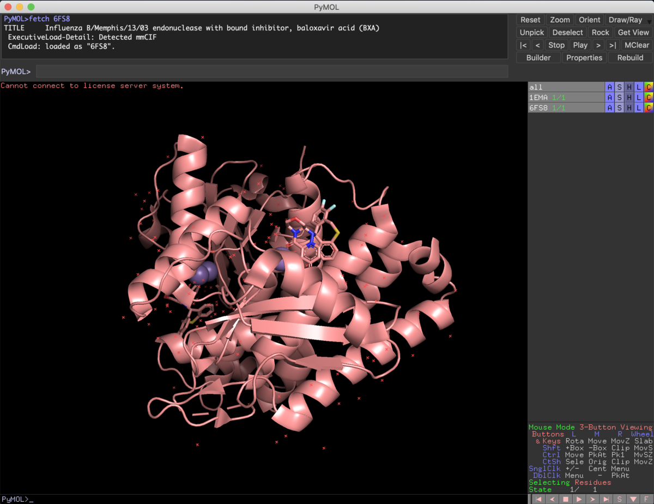654x504 pixels.
Task: Open the Hide menu for 1EMA
Action: click(629, 97)
